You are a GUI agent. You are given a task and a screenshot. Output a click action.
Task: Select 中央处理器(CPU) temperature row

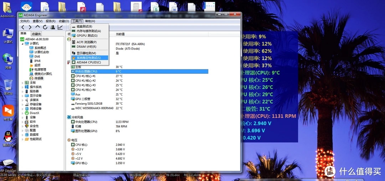139,71
